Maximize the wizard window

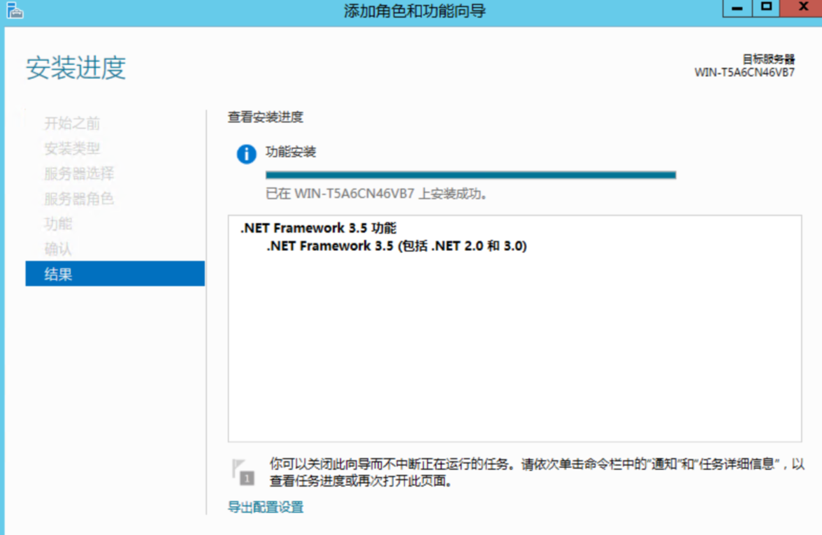(x=767, y=8)
